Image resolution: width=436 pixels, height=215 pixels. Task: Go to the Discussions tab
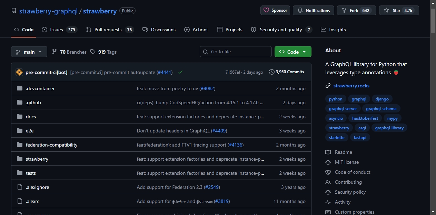159,30
